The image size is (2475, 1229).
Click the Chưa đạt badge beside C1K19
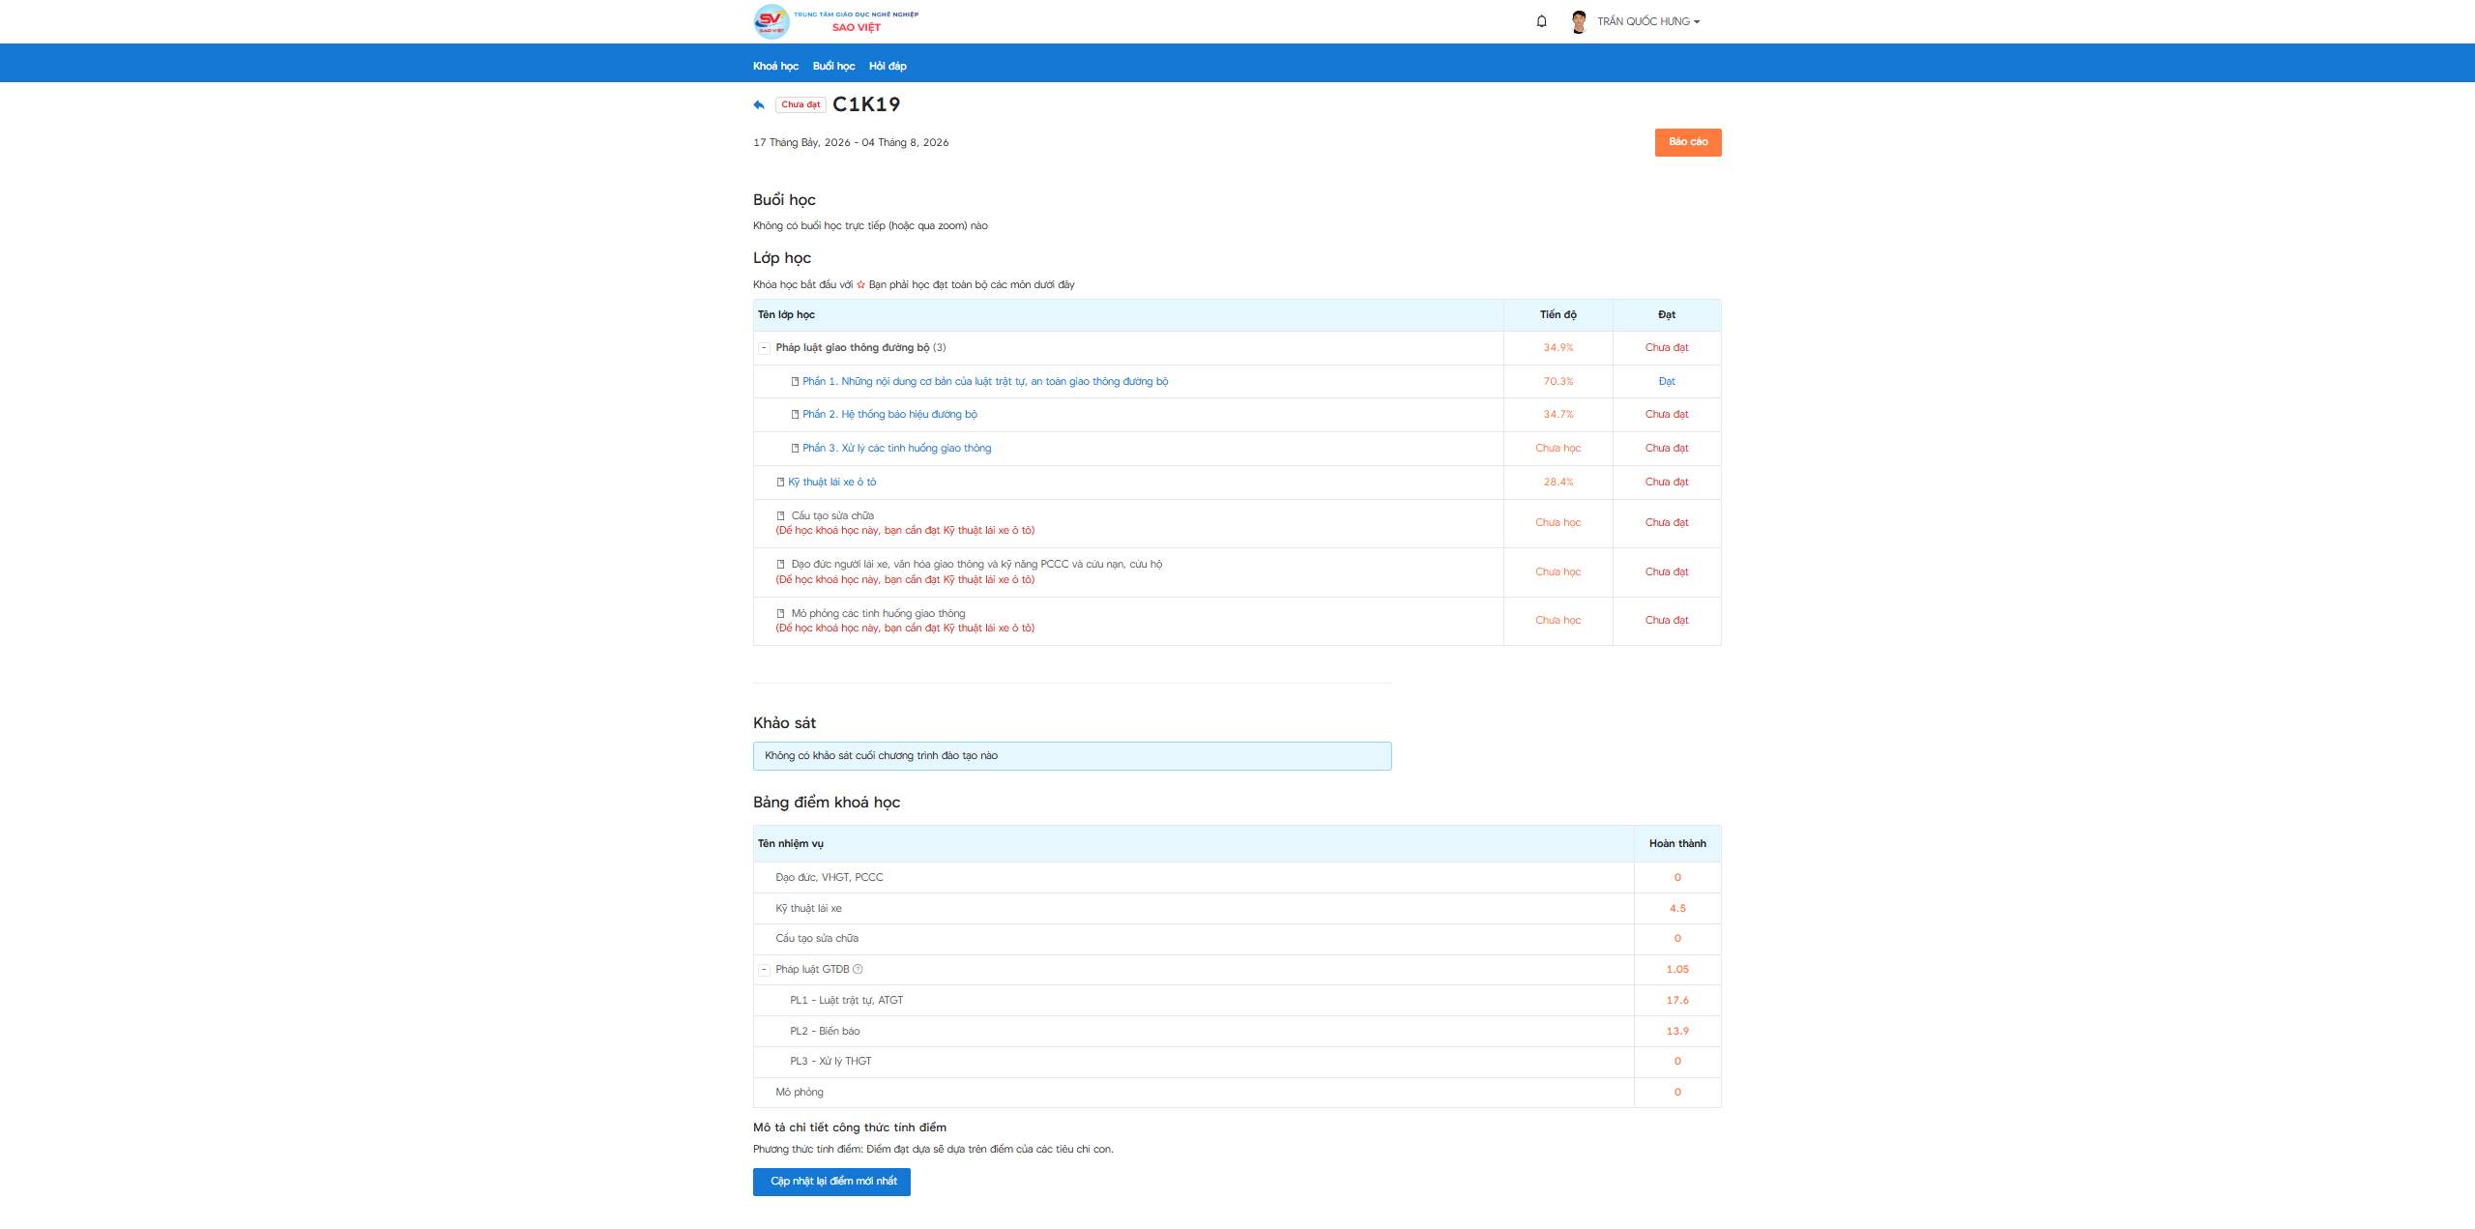pos(801,104)
